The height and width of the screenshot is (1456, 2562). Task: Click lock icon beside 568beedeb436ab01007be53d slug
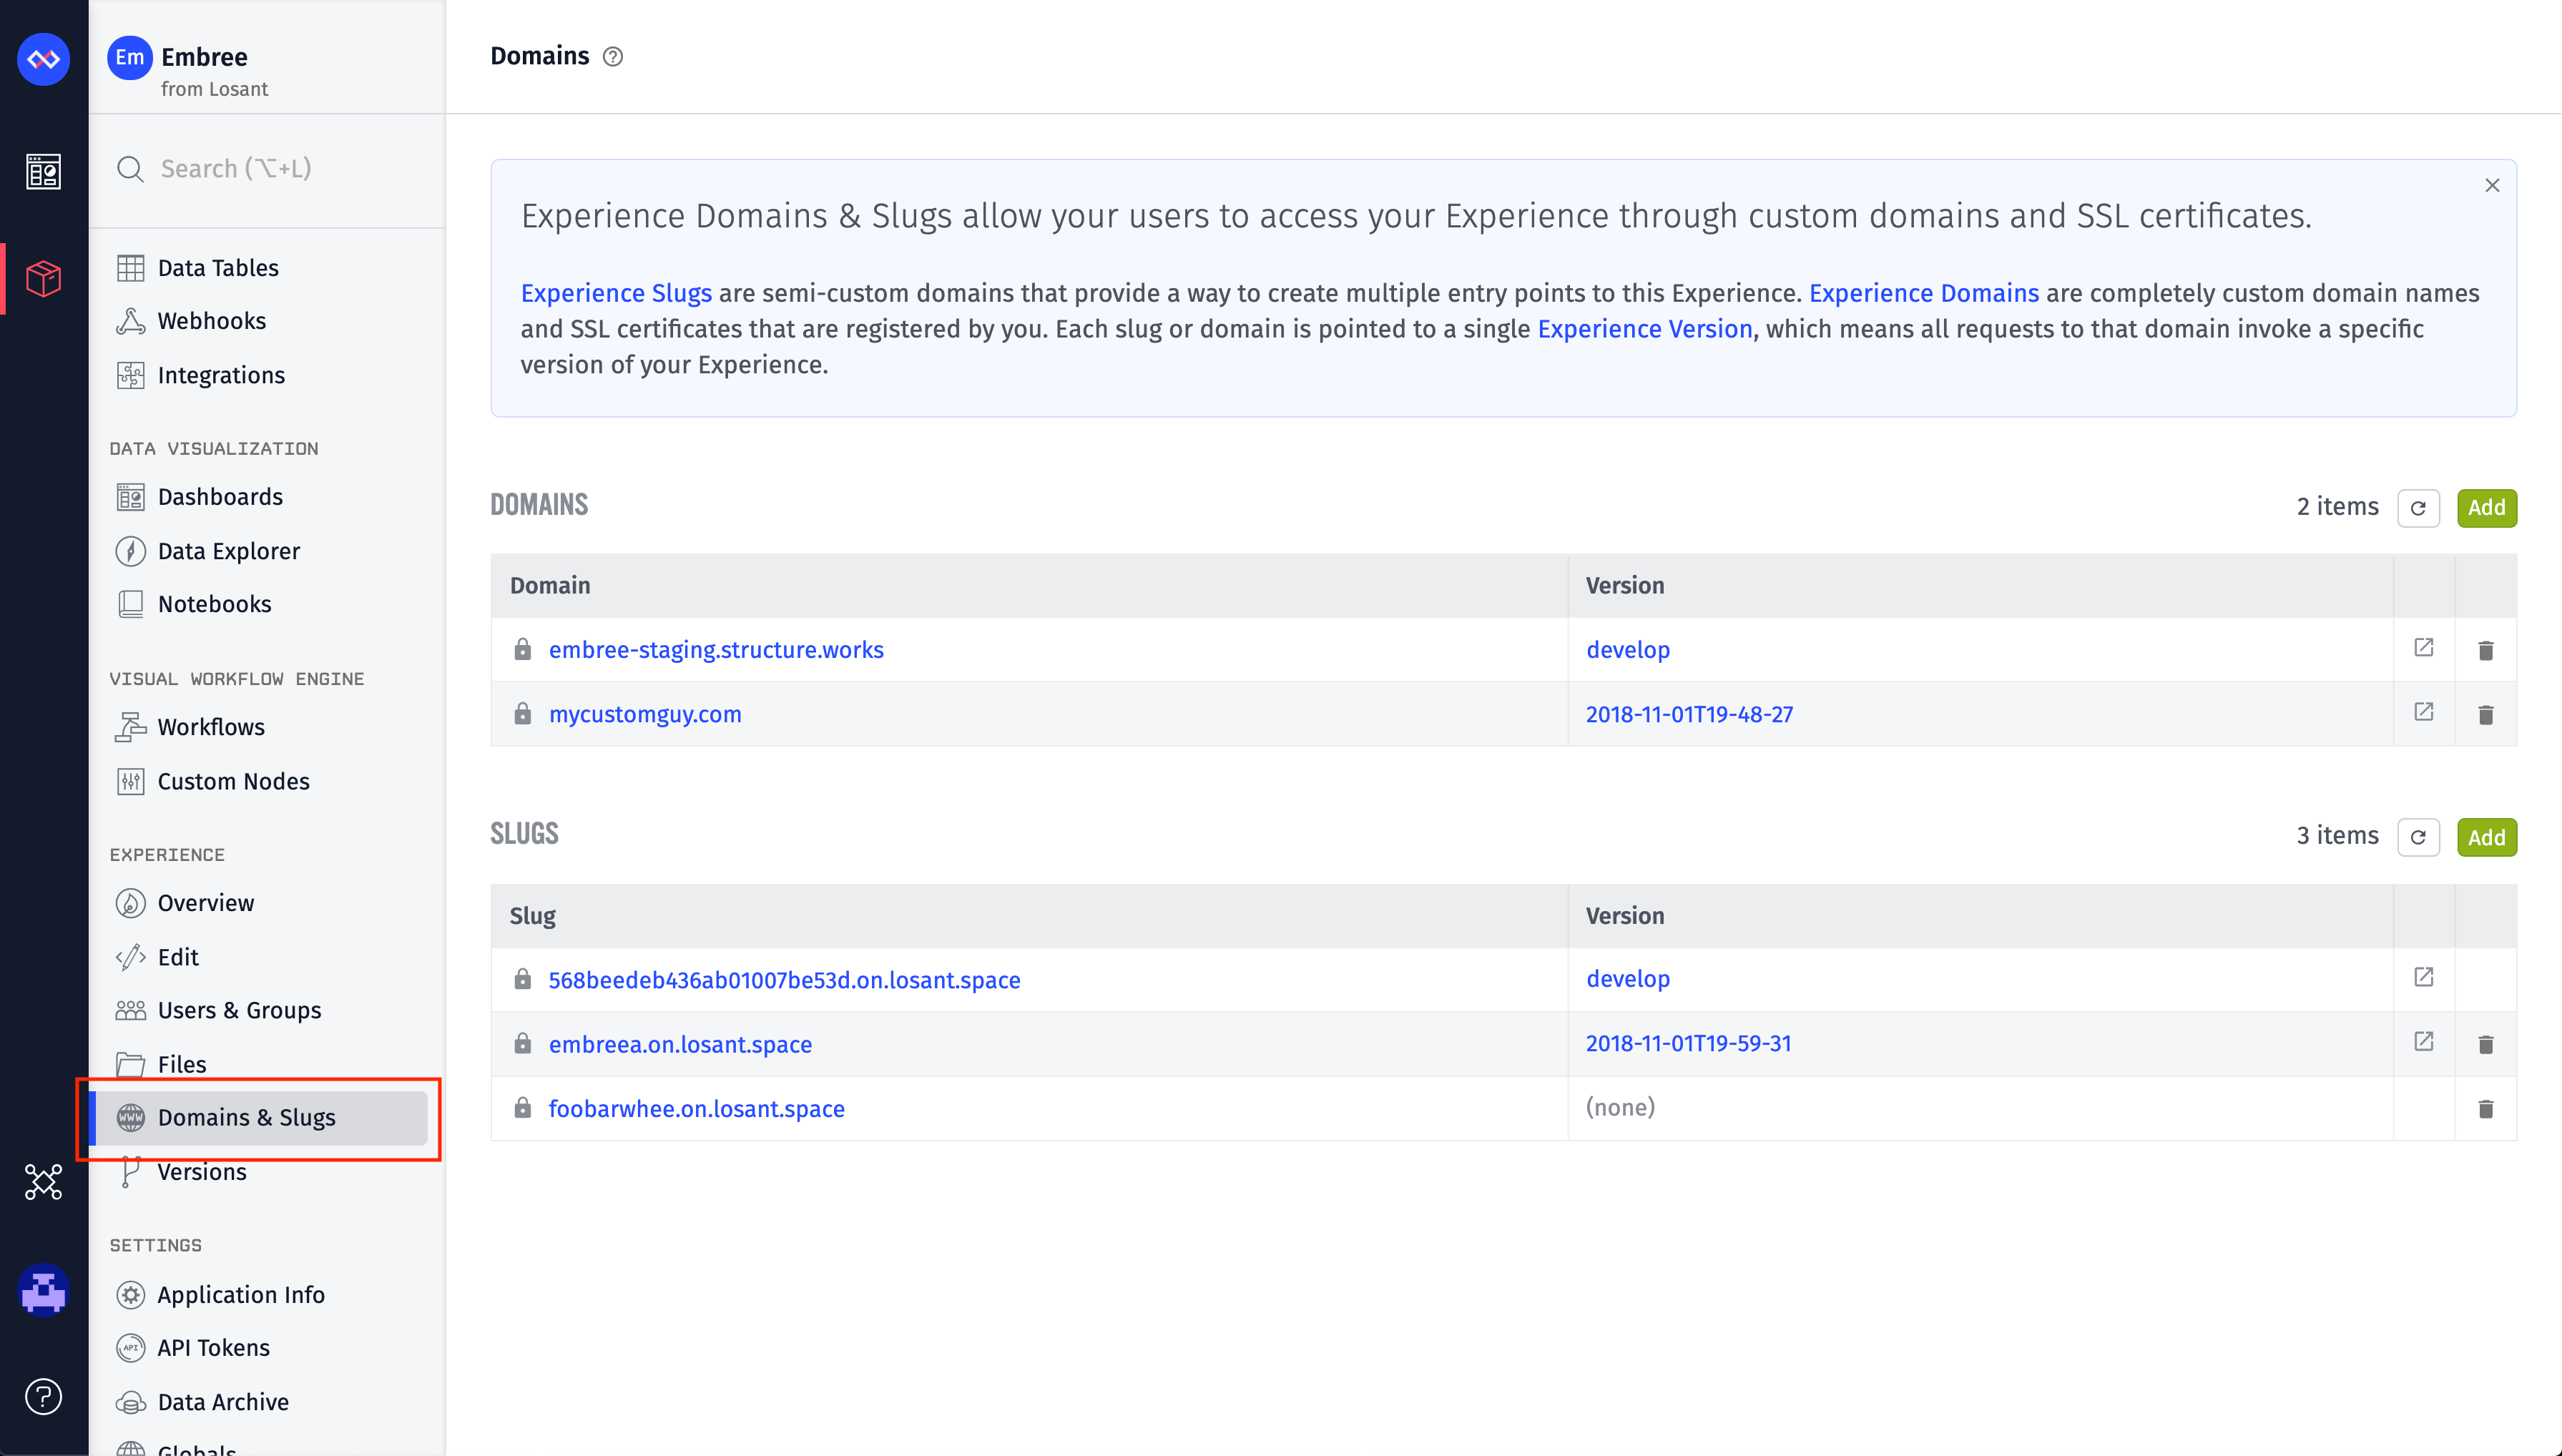[522, 978]
